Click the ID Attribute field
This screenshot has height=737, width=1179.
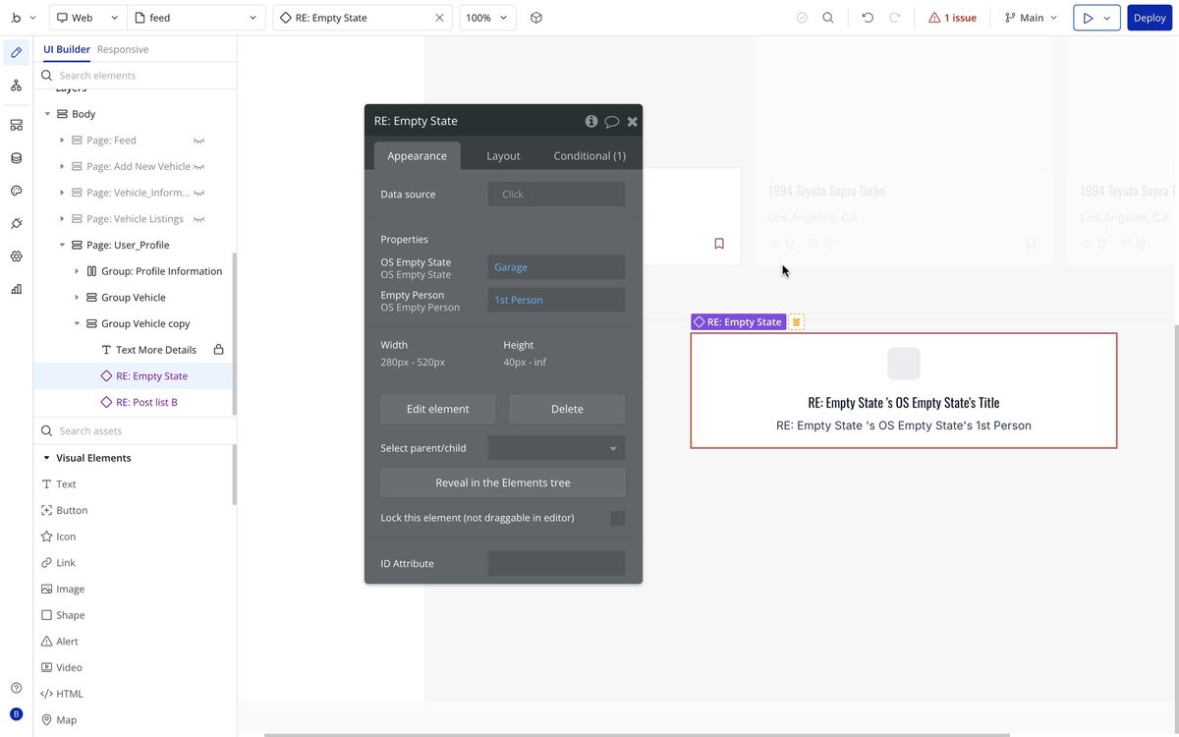coord(556,563)
